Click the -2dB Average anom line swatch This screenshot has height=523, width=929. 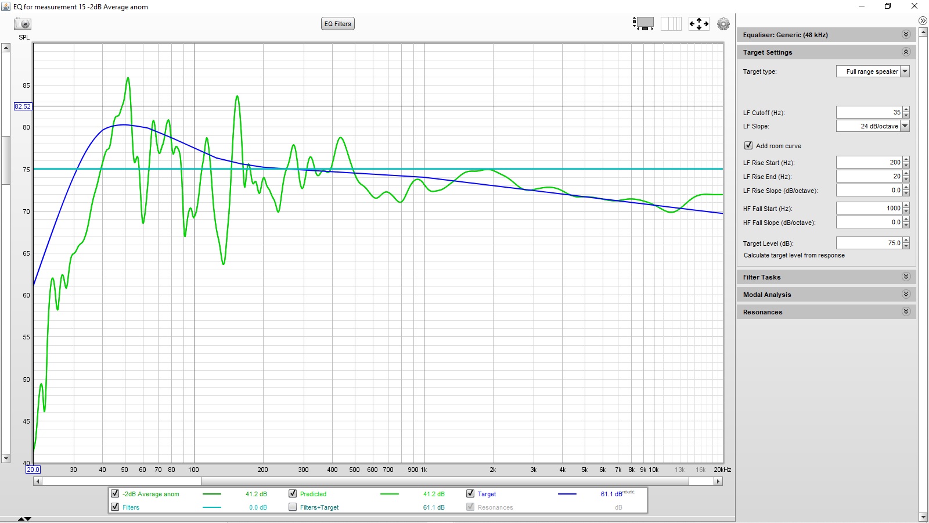coord(212,494)
